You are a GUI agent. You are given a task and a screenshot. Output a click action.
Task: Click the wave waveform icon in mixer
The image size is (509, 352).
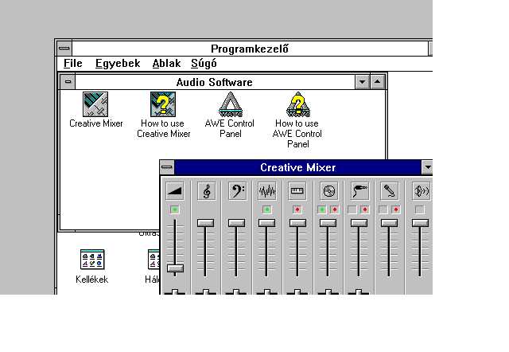pyautogui.click(x=267, y=191)
